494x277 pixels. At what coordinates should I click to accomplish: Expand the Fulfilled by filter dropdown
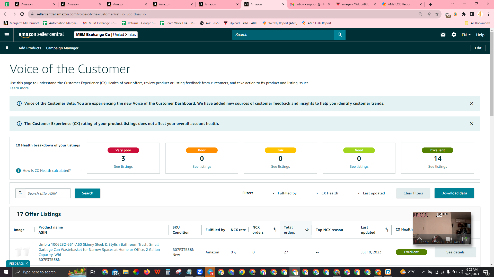tap(284, 193)
